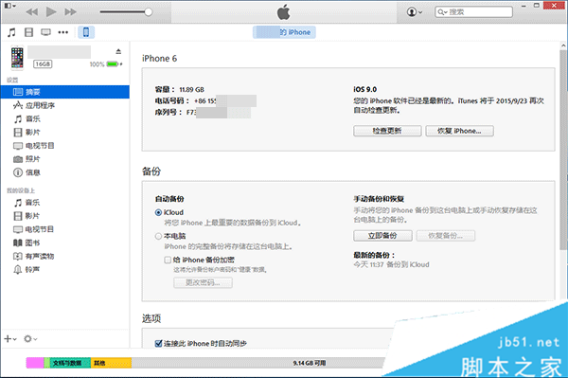Click the 恢复备份... button
The width and height of the screenshot is (568, 378).
pos(446,236)
